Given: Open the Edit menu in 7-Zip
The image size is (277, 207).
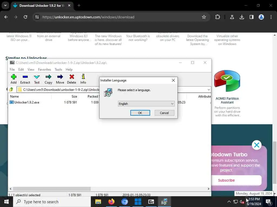Looking at the screenshot, I should pyautogui.click(x=21, y=70).
